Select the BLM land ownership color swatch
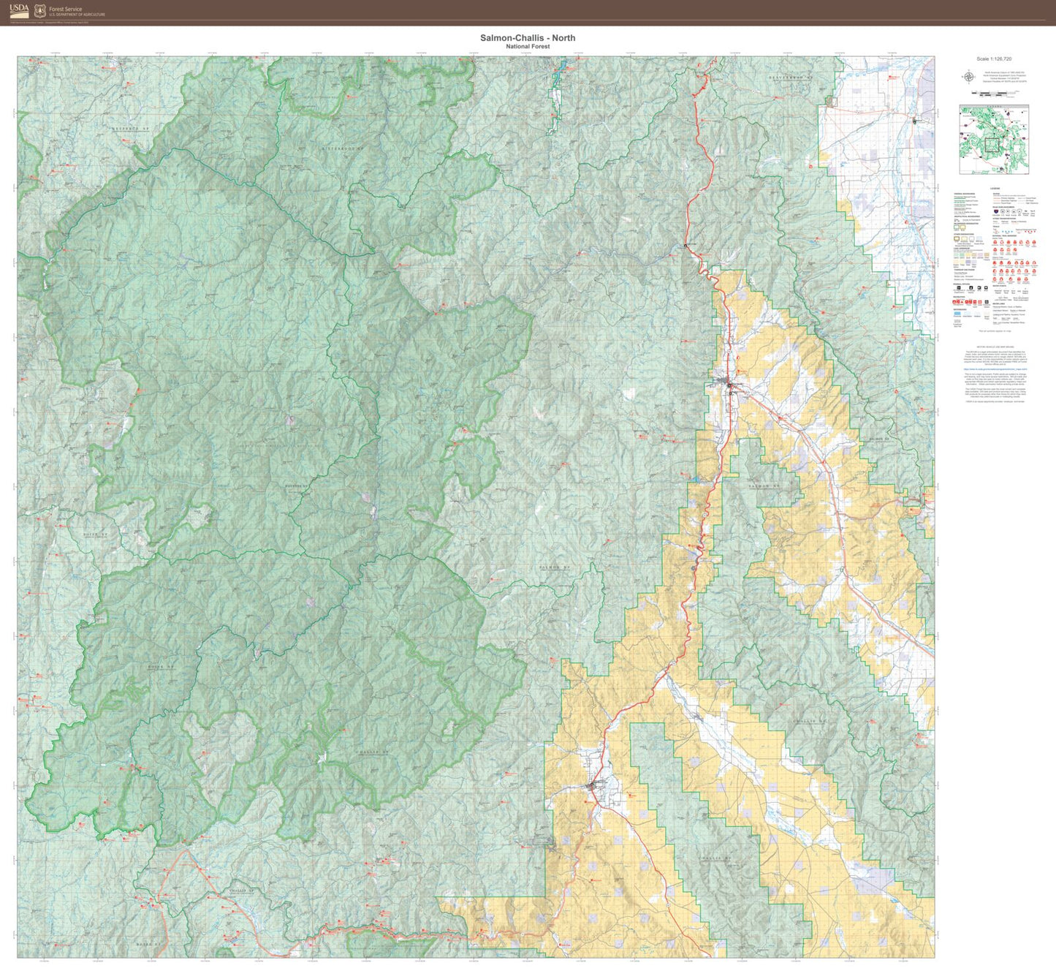This screenshot has width=1056, height=971. pos(968,254)
